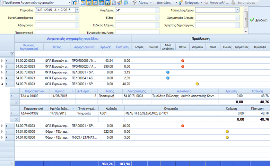
Task: Expand row 1 account 54.00.20.0023
Action: [2, 61]
